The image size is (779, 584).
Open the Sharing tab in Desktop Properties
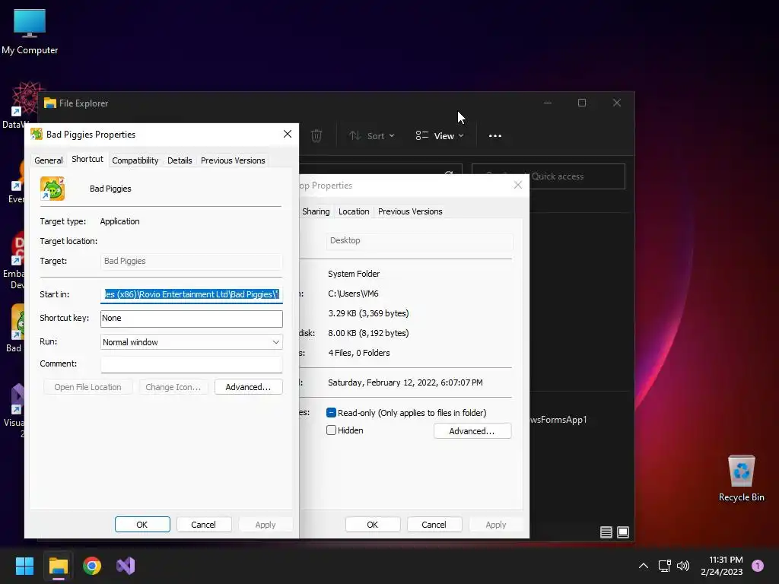(316, 211)
